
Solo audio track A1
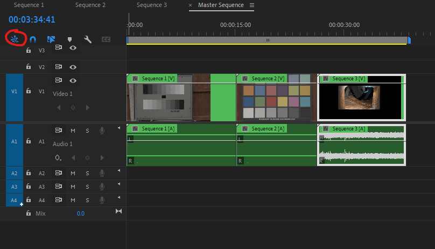pos(87,130)
